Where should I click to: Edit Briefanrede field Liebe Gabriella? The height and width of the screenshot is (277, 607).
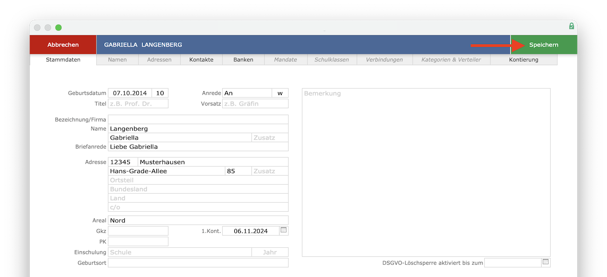click(198, 147)
